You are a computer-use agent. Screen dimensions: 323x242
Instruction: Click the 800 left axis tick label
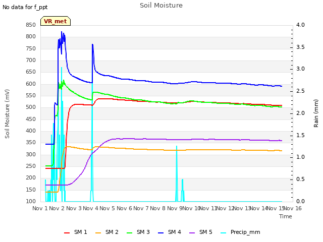tap(31, 37)
